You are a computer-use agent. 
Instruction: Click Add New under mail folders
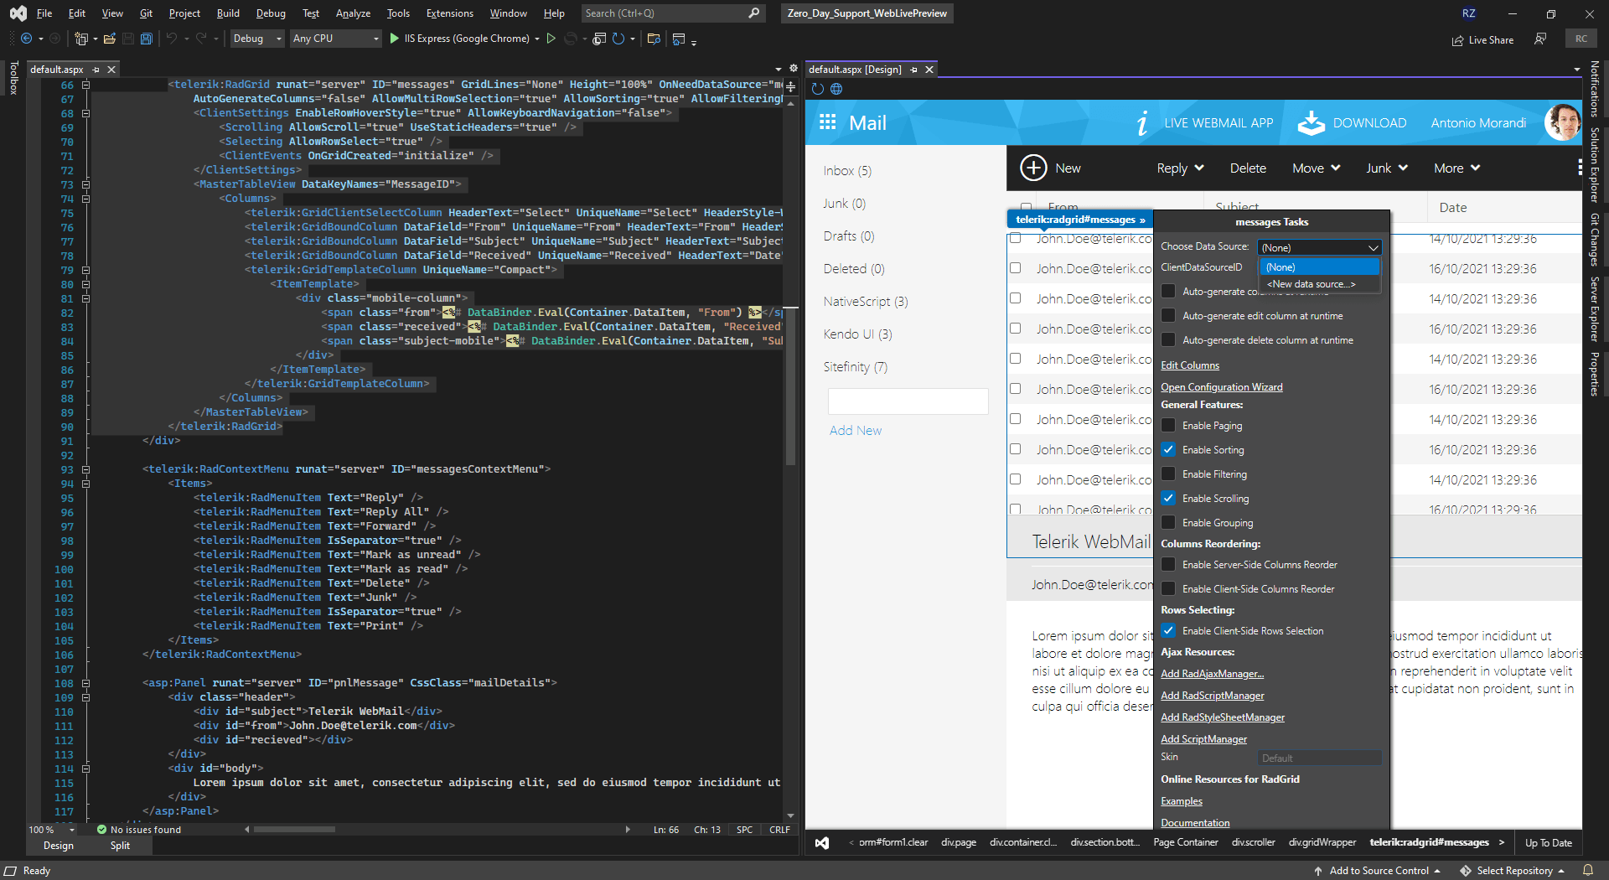pyautogui.click(x=856, y=431)
